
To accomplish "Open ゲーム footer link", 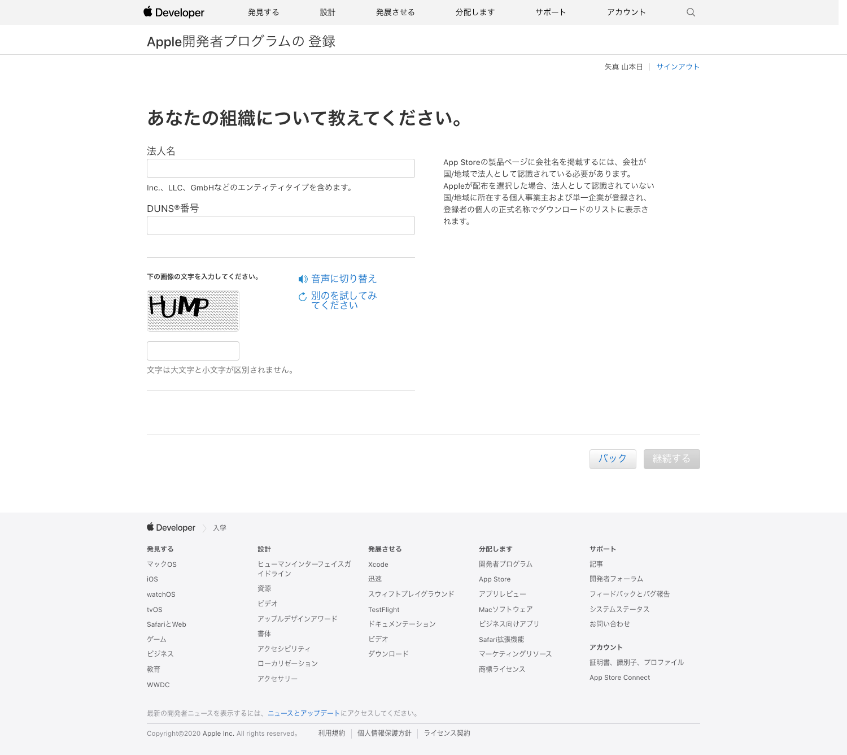I will coord(156,639).
